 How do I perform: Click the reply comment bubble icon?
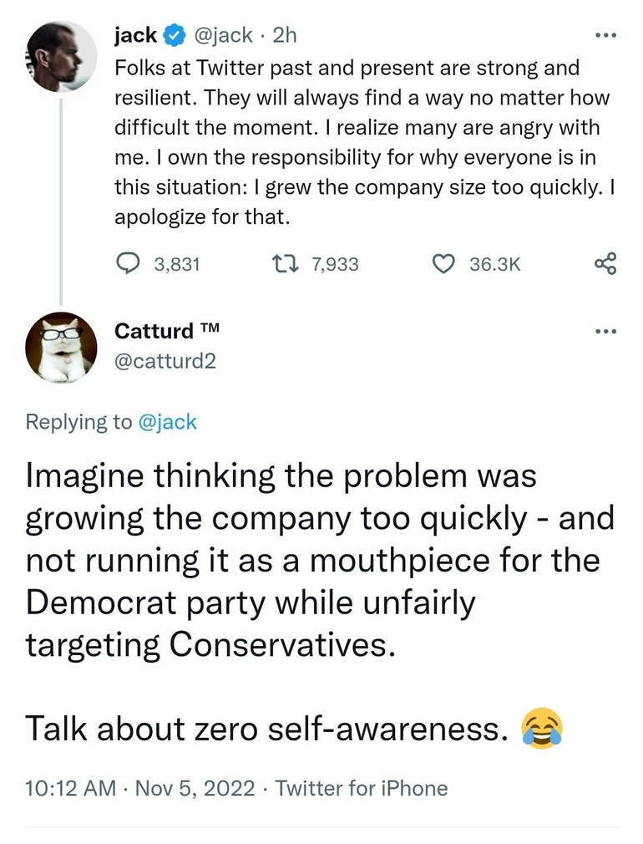point(127,264)
